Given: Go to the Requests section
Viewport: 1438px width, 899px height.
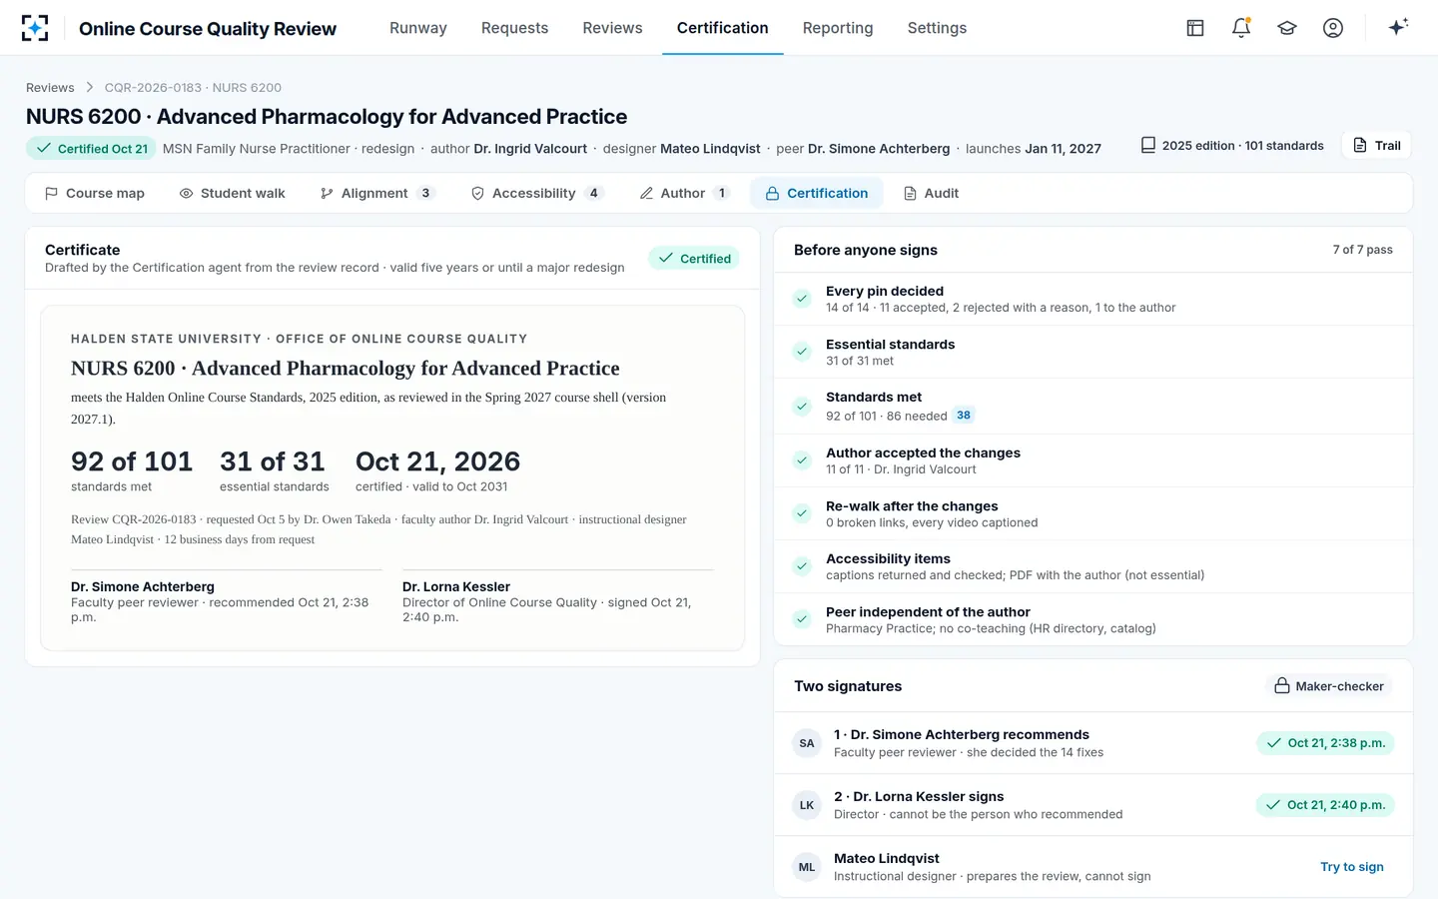Looking at the screenshot, I should point(514,28).
